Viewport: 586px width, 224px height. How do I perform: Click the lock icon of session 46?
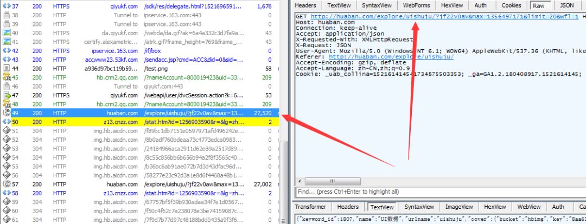pos(7,87)
